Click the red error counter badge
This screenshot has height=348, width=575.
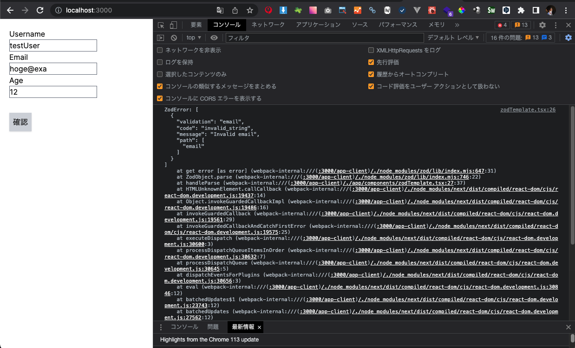click(x=501, y=25)
